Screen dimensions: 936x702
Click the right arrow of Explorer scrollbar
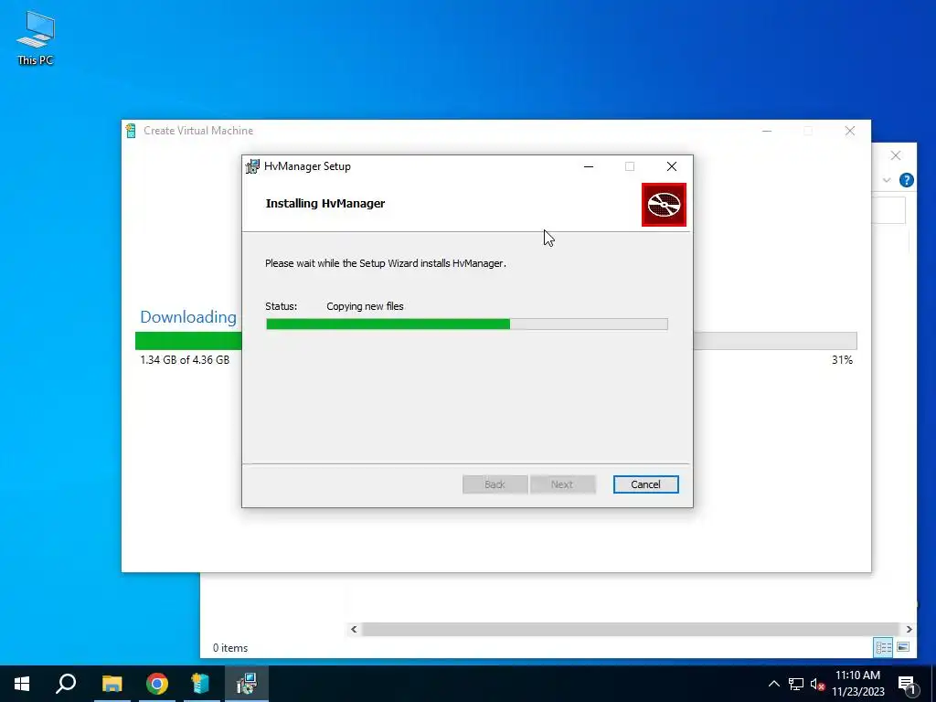pos(909,629)
